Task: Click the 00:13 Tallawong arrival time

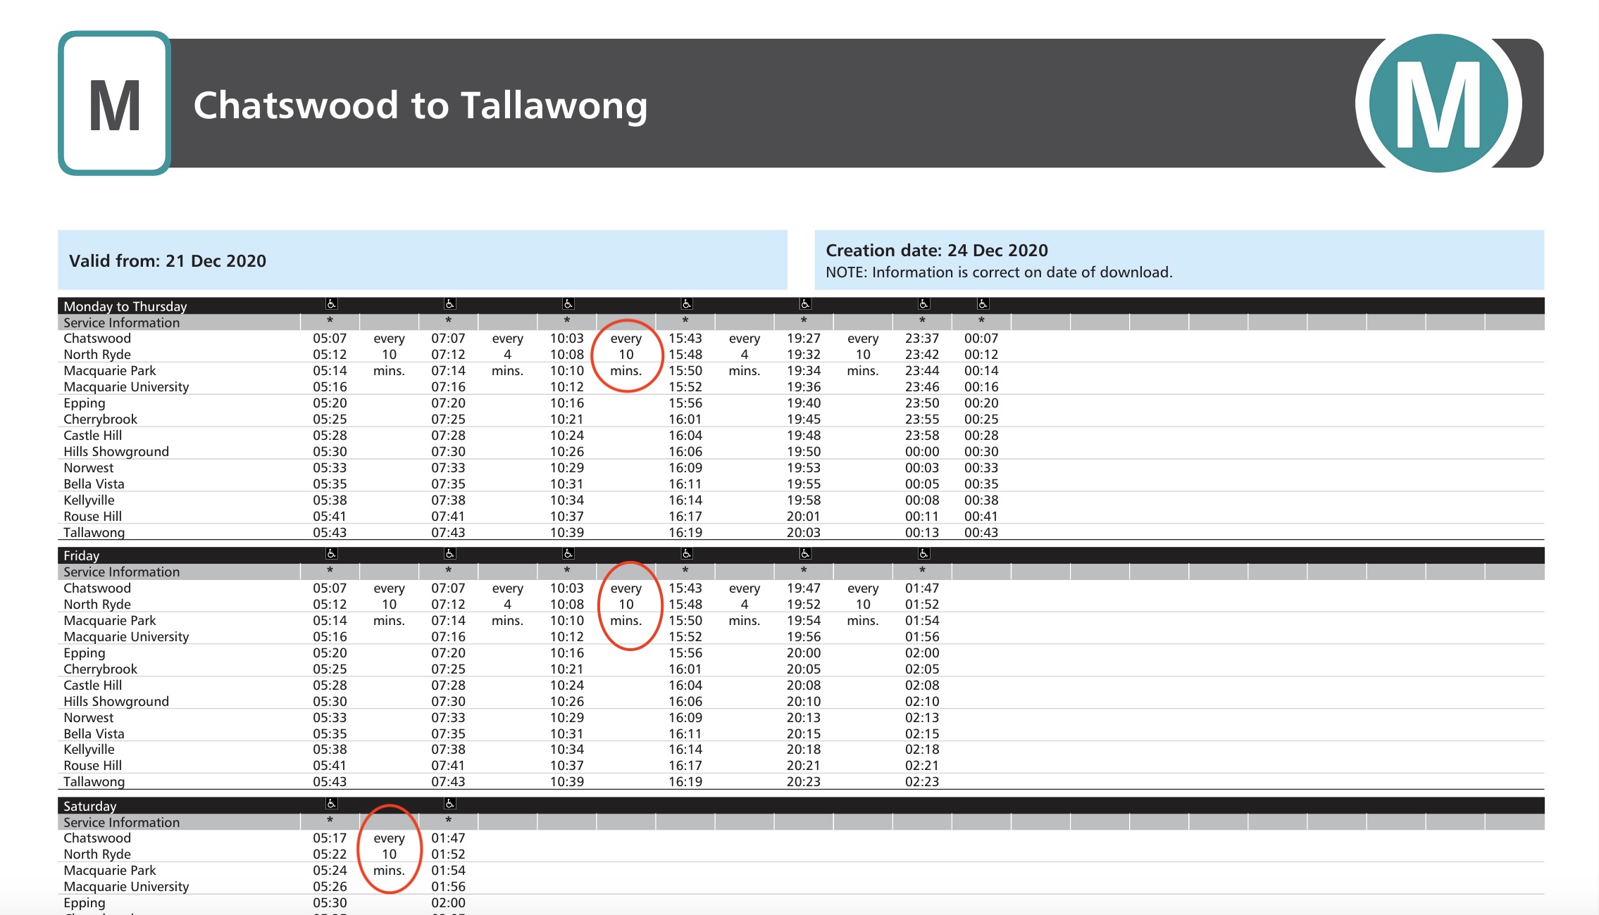Action: tap(922, 533)
